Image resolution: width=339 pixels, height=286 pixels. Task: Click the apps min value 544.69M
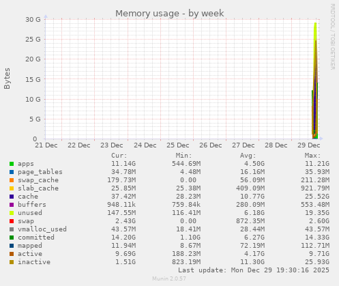[186, 164]
